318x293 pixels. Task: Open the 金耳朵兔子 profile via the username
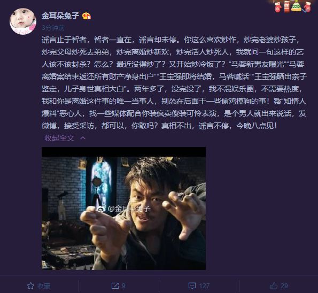60,16
